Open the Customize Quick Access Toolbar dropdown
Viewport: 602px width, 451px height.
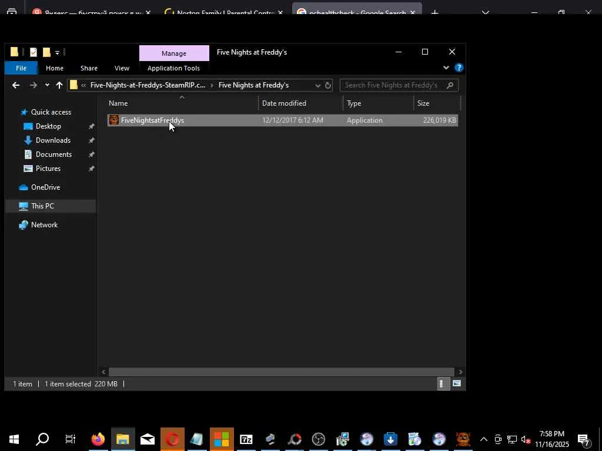[57, 52]
